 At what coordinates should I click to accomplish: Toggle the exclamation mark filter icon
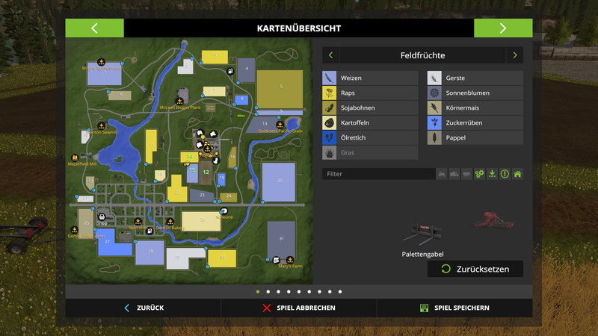(505, 174)
